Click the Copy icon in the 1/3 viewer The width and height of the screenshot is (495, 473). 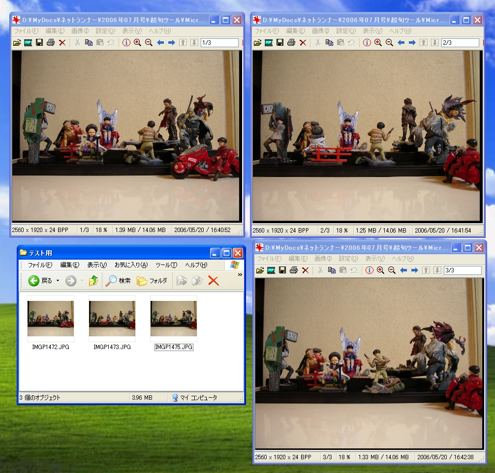[x=89, y=43]
